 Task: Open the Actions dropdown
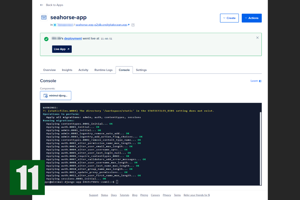click(x=251, y=18)
